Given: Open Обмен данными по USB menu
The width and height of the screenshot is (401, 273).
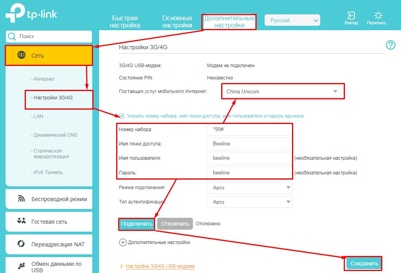Looking at the screenshot, I should coord(49,265).
